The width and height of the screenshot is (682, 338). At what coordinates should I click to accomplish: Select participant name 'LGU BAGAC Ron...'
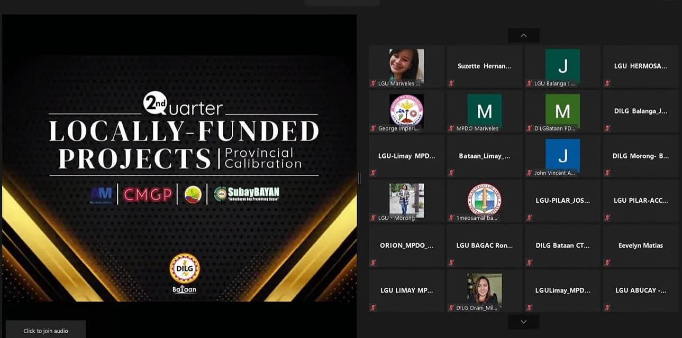485,245
